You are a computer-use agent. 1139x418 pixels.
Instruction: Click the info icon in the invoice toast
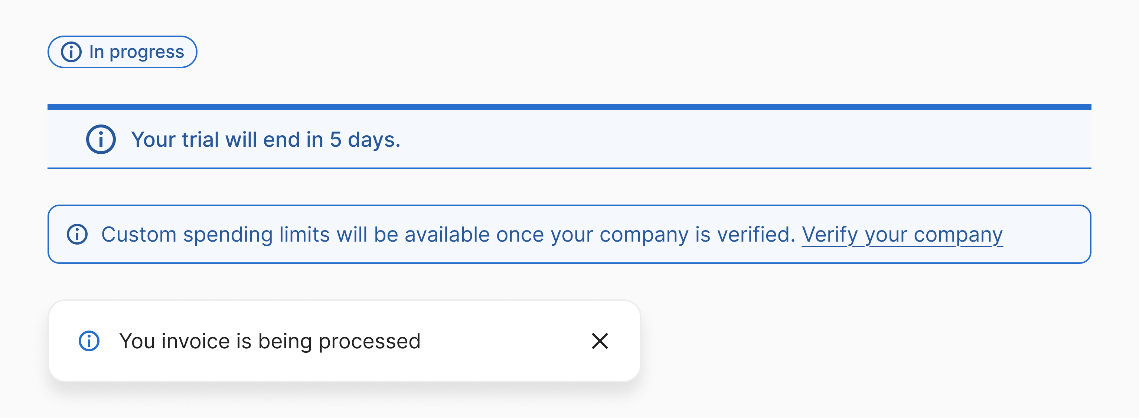click(89, 341)
